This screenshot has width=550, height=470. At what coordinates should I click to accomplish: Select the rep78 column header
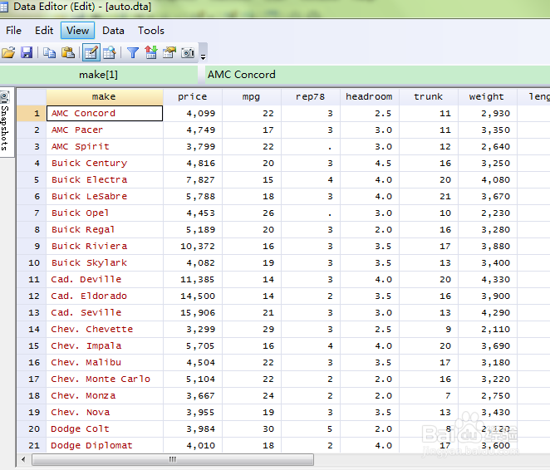tap(311, 96)
